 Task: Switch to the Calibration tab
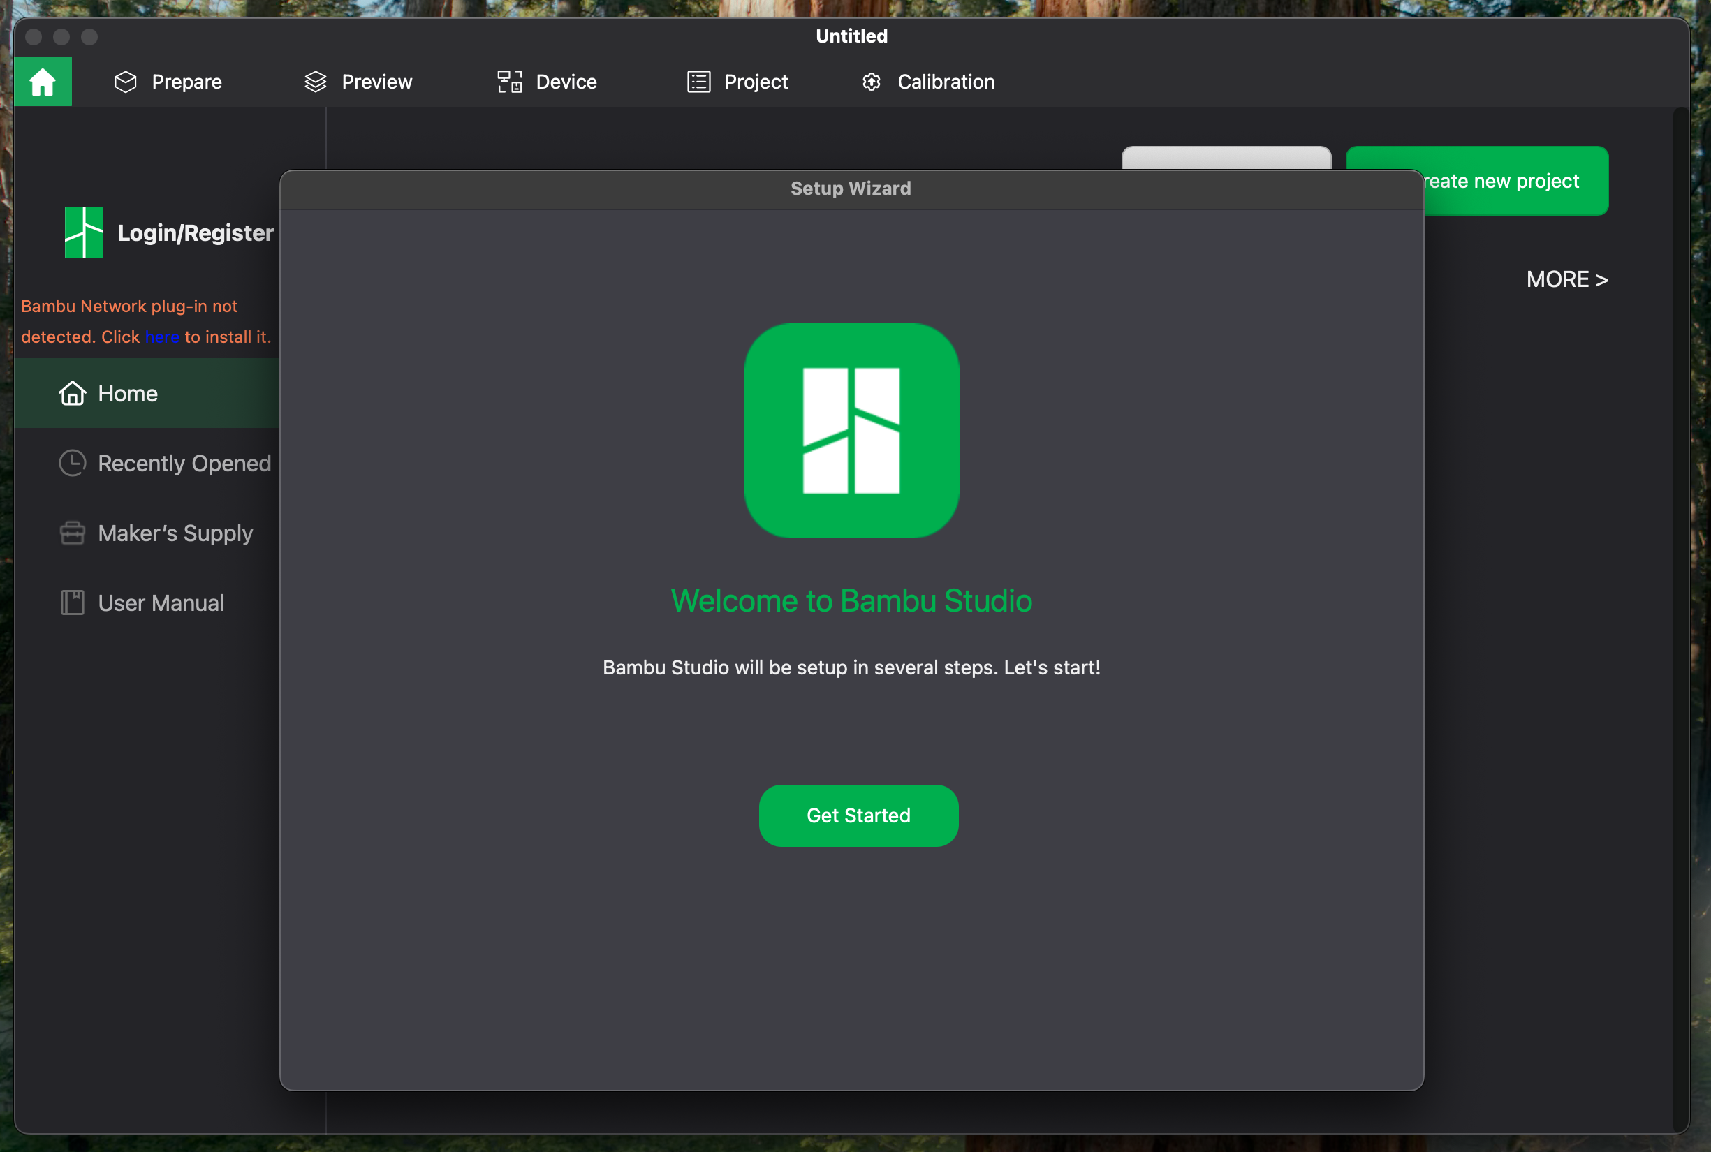click(x=945, y=82)
